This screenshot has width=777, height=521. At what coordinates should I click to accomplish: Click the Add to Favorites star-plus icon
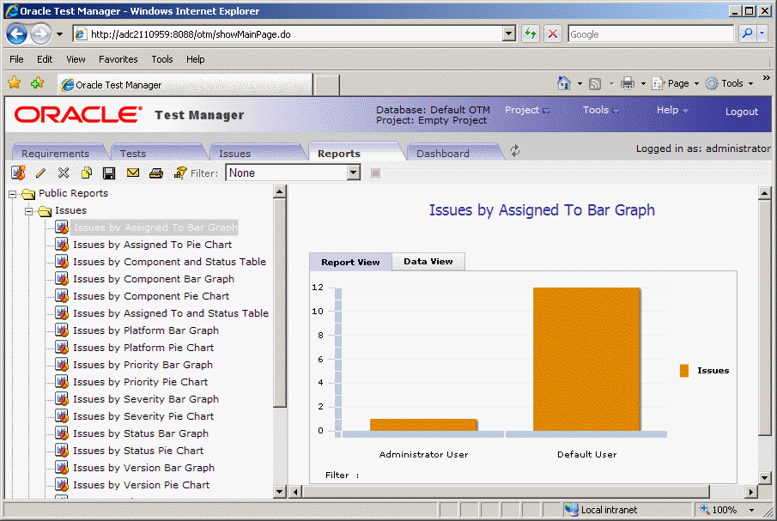pos(37,82)
